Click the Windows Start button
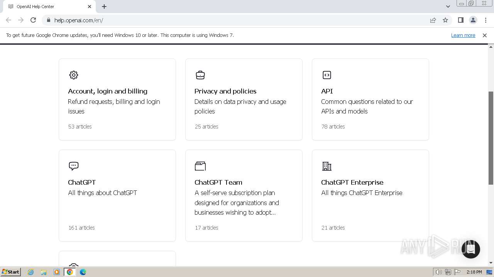Viewport: 494px width, 277px height. pos(11,272)
